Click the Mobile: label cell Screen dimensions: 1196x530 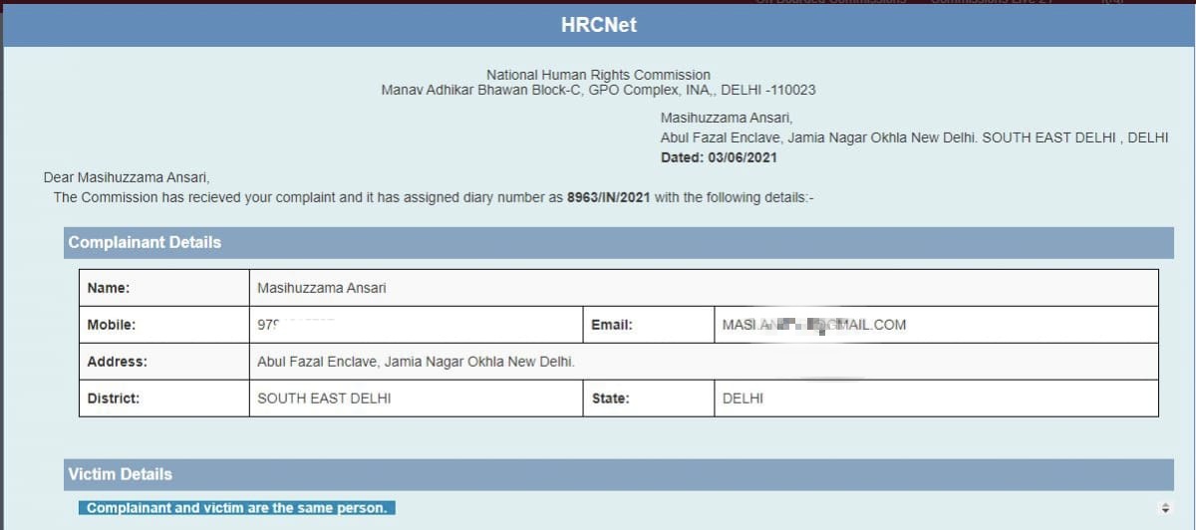[x=163, y=325]
